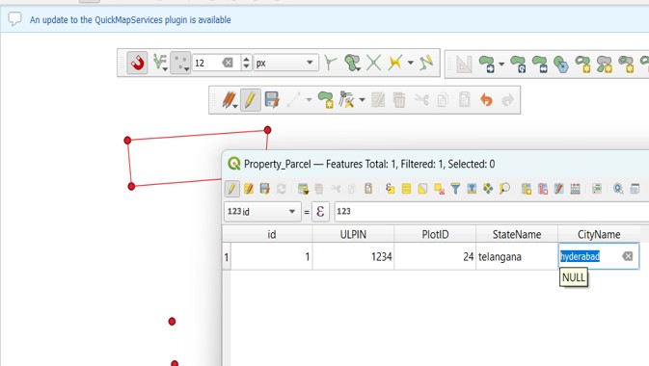Select the Vertex tool
This screenshot has height=366, width=649.
coord(346,100)
